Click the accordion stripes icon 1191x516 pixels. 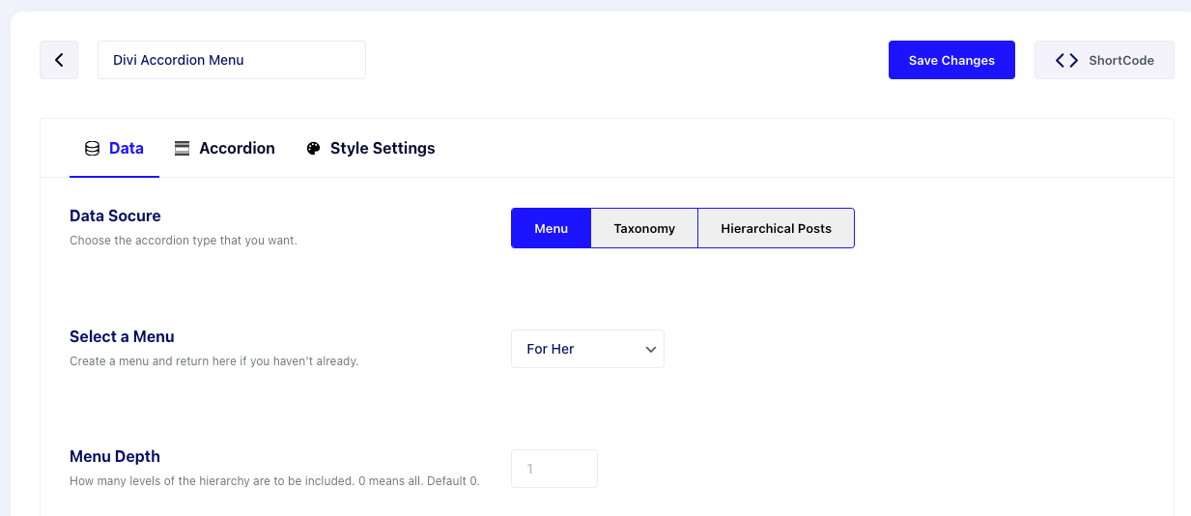click(x=182, y=149)
